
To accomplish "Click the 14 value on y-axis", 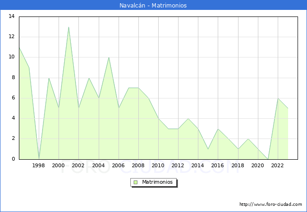I will coord(11,16).
